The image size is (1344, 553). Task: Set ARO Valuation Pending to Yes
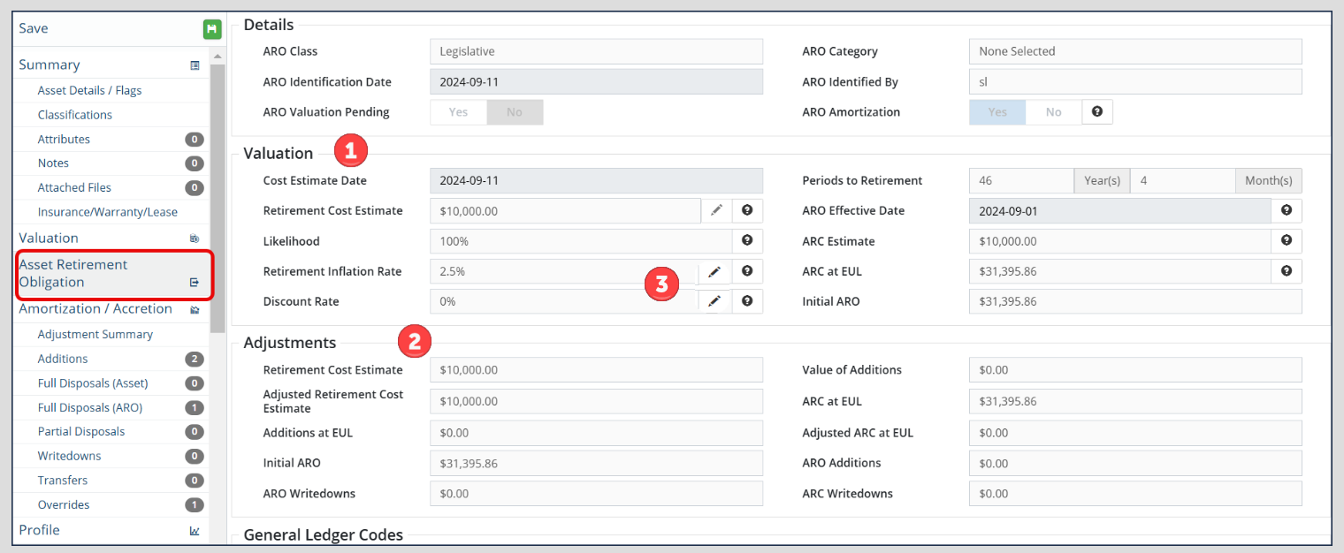(458, 112)
